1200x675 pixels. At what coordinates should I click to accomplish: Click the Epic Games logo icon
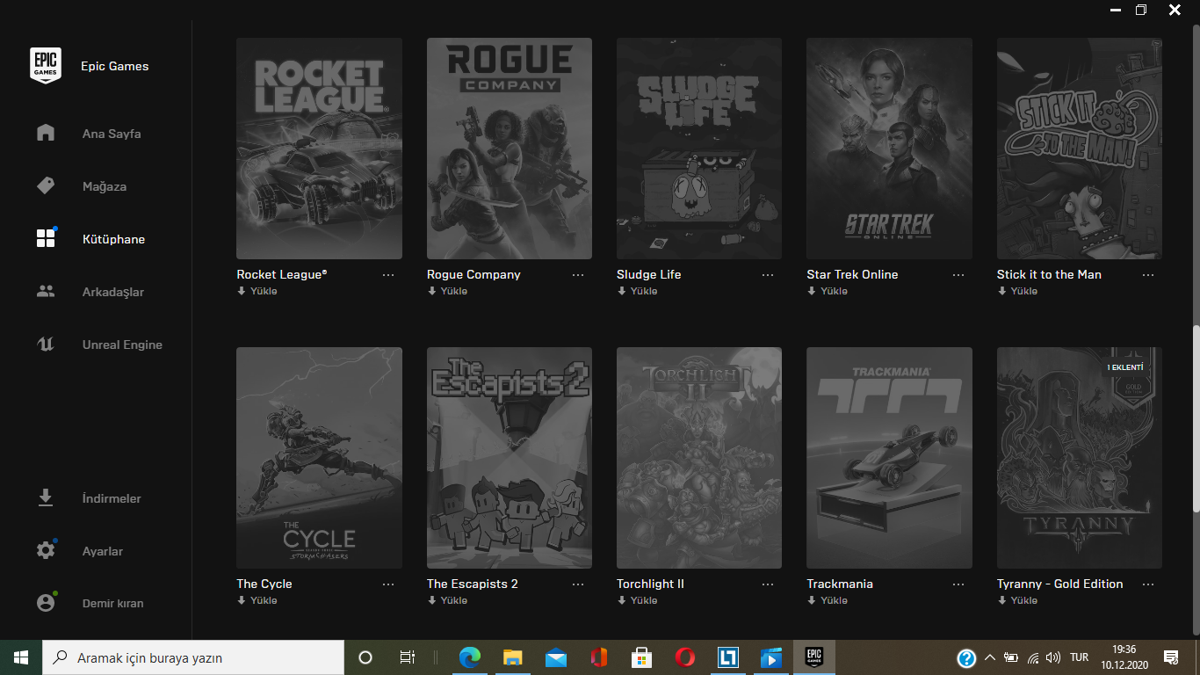pyautogui.click(x=46, y=66)
